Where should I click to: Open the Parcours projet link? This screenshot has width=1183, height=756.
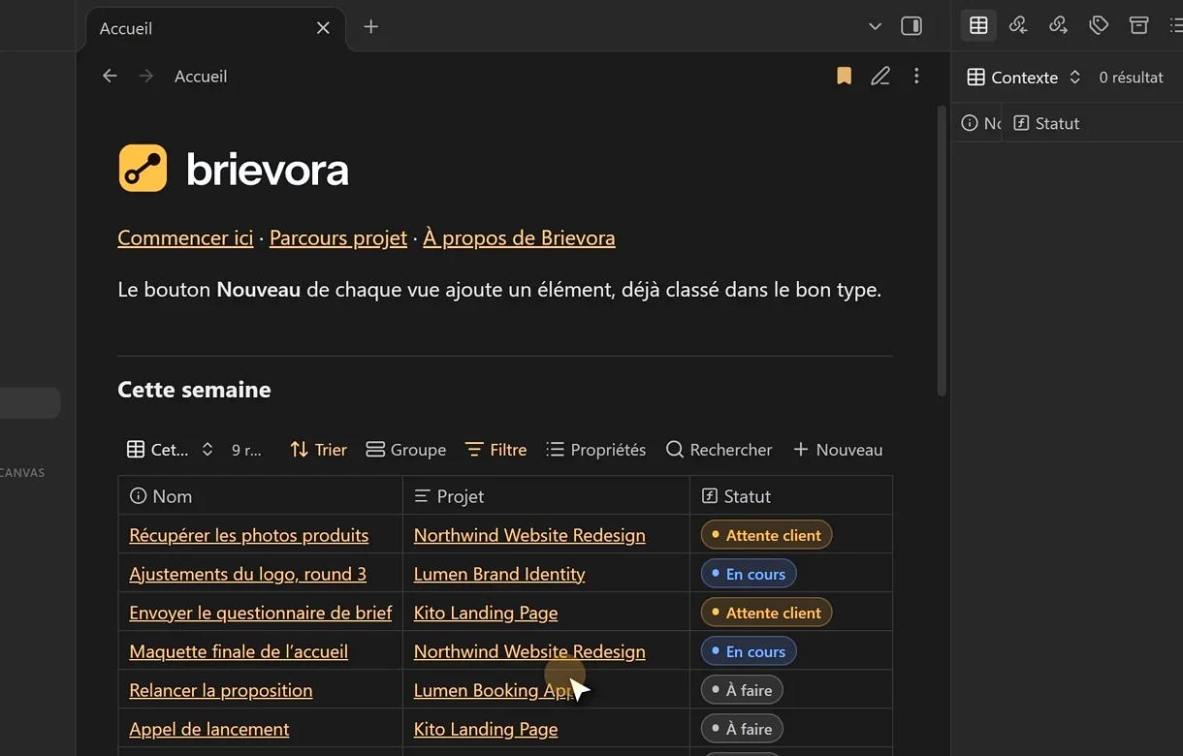tap(338, 237)
